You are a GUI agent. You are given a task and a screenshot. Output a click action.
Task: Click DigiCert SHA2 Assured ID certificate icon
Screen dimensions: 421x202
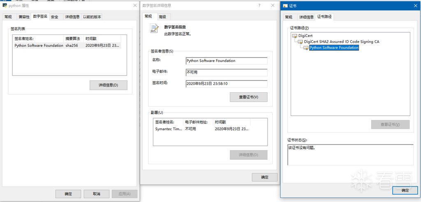(x=300, y=42)
